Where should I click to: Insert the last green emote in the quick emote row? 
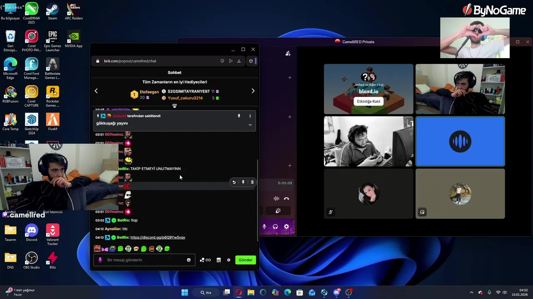click(167, 249)
